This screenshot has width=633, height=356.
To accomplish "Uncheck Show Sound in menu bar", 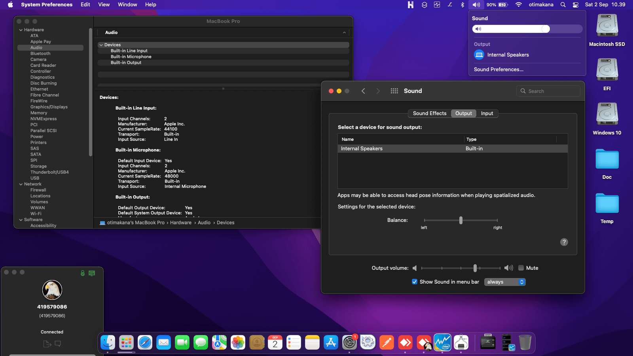I will pos(415,282).
